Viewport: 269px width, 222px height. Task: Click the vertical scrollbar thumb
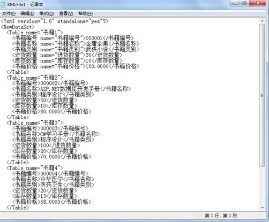click(x=263, y=95)
